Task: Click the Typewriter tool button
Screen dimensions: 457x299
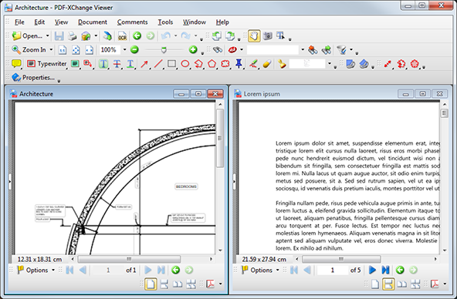Action: click(x=46, y=63)
